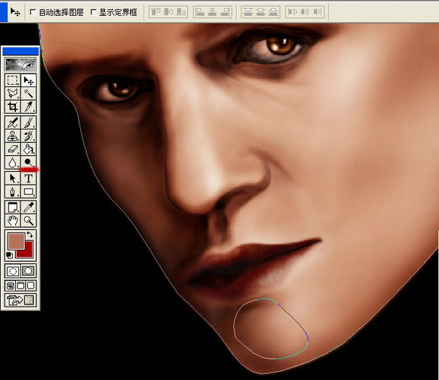
Task: Toggle Quick Mask mode
Action: 28,271
